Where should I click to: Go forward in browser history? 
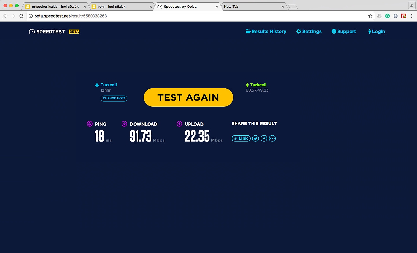click(13, 16)
